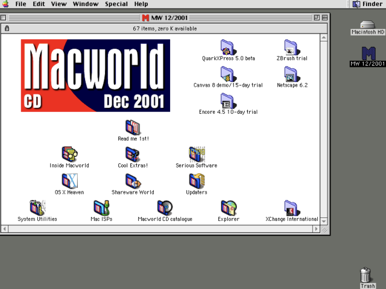Select the Canvas 8 demo/15-day trial folder
Image resolution: width=386 pixels, height=289 pixels.
pyautogui.click(x=229, y=74)
